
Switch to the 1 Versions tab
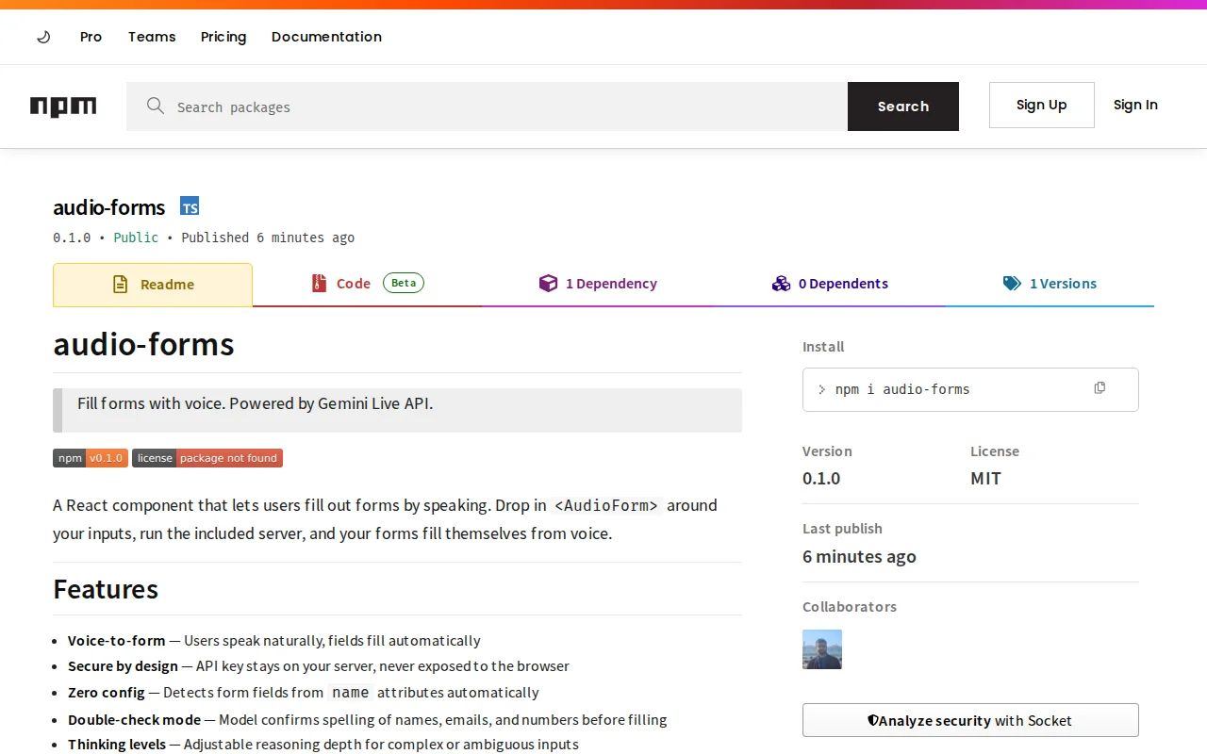[1050, 284]
